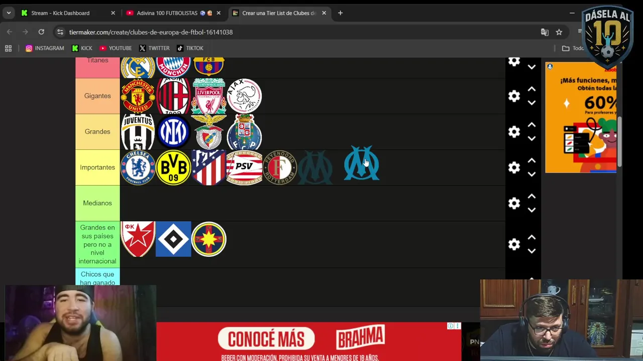Screen dimensions: 643x361
Task: Open the INSTAGRAM bookmark
Action: tap(45, 48)
